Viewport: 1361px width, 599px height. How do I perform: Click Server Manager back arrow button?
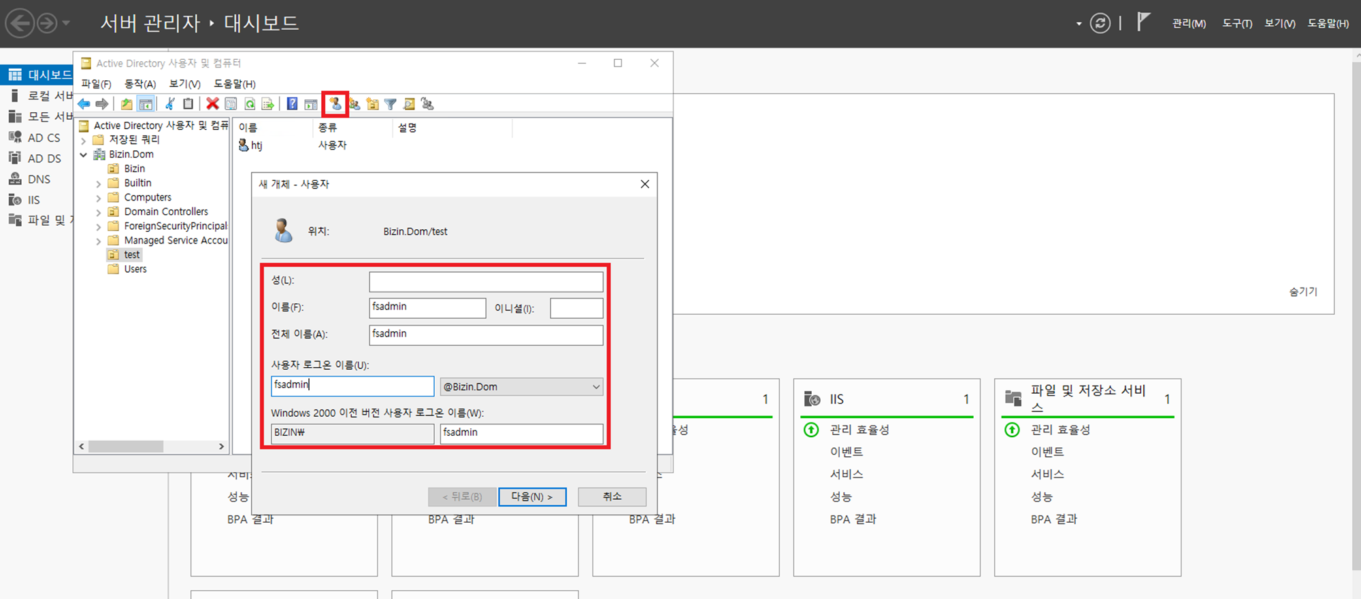point(20,23)
